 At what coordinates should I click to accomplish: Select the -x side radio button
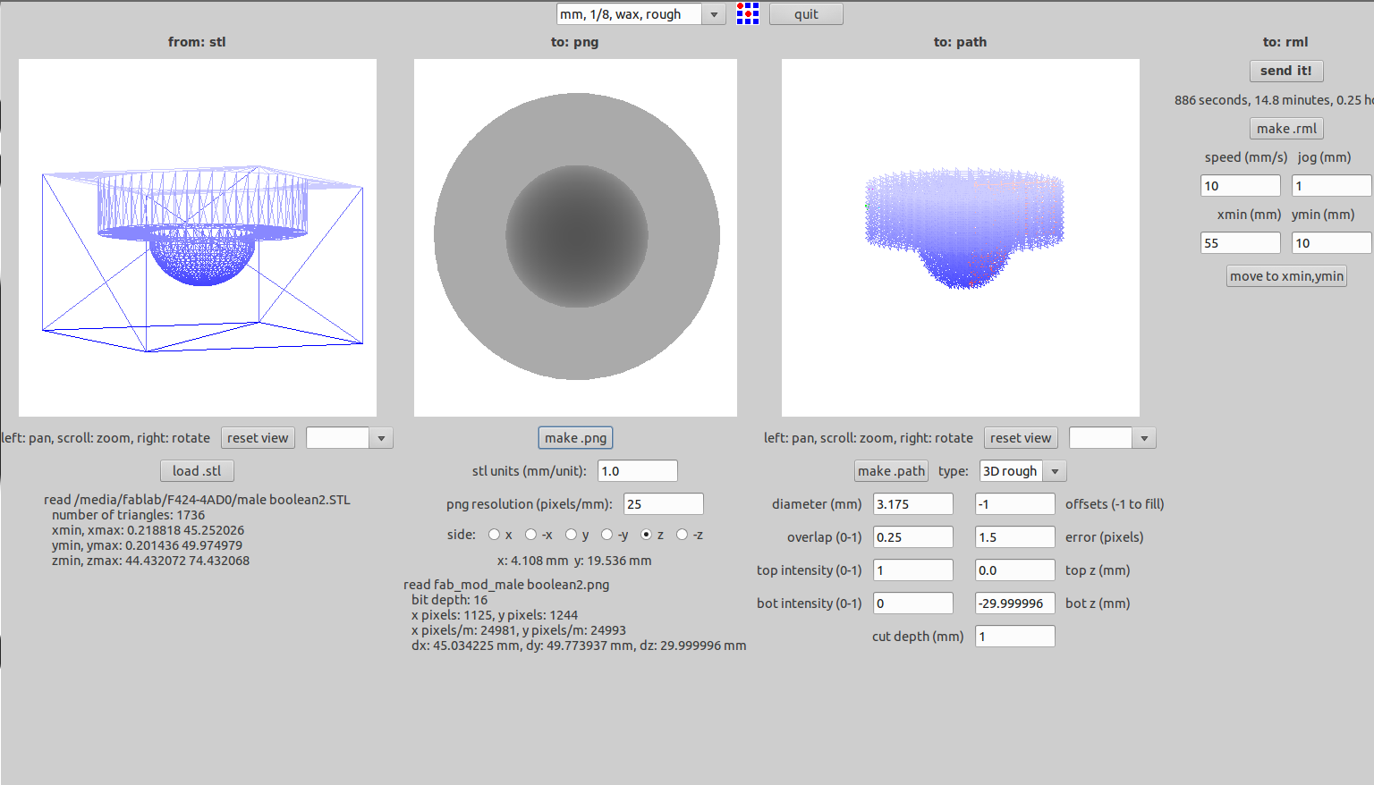(530, 535)
